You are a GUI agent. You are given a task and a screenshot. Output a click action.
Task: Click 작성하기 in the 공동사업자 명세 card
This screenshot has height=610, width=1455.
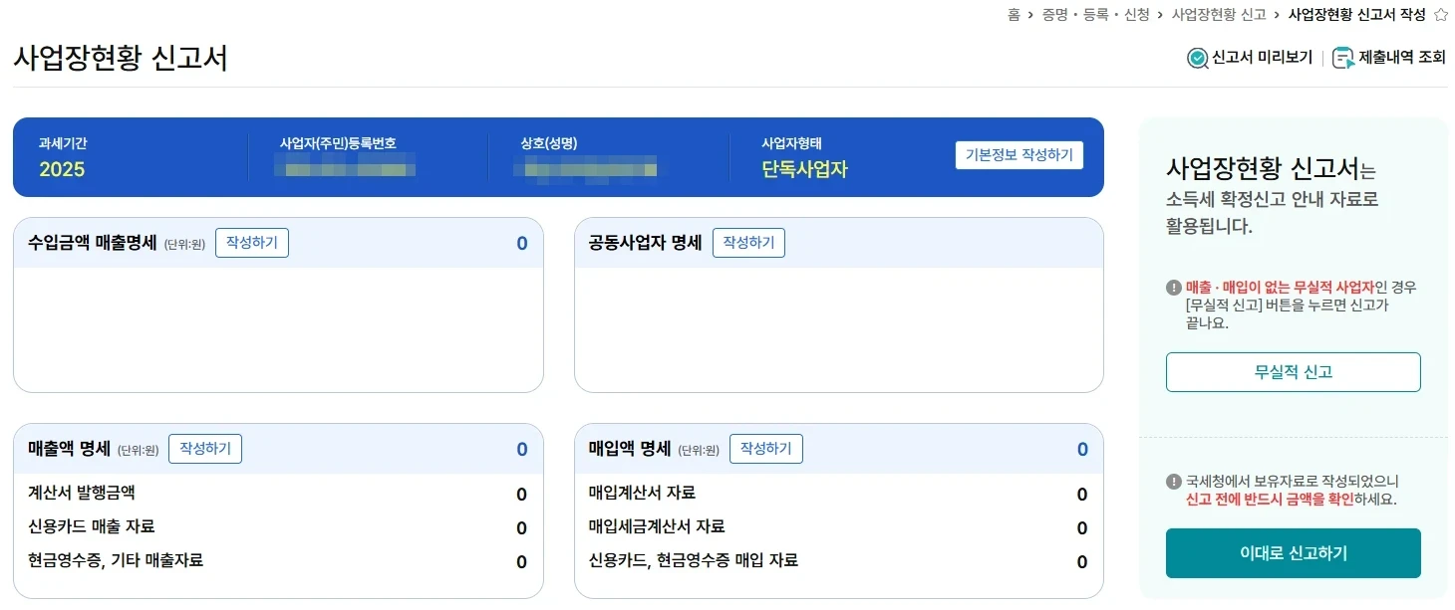point(748,243)
